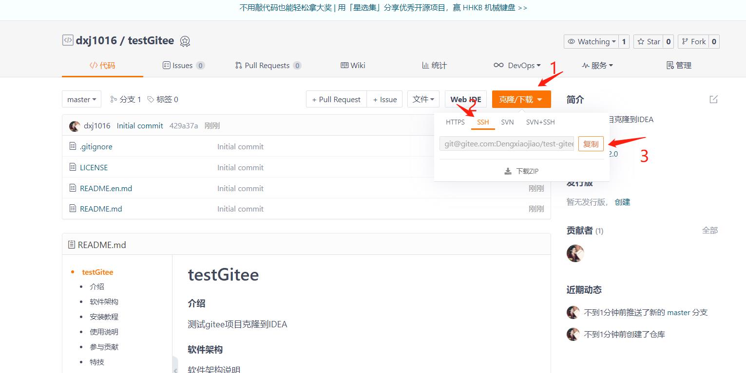Click the testGitee repository name in the title
The width and height of the screenshot is (746, 373).
click(151, 40)
